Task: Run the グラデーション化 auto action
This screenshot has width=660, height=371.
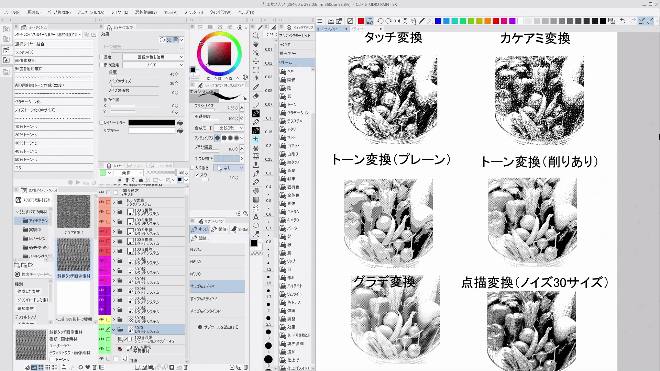Action: tap(53, 102)
